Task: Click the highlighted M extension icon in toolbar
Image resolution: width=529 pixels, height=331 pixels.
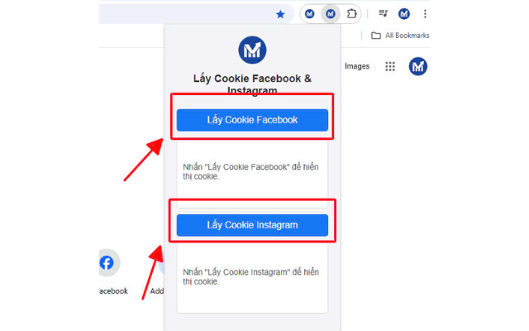Action: tap(331, 14)
